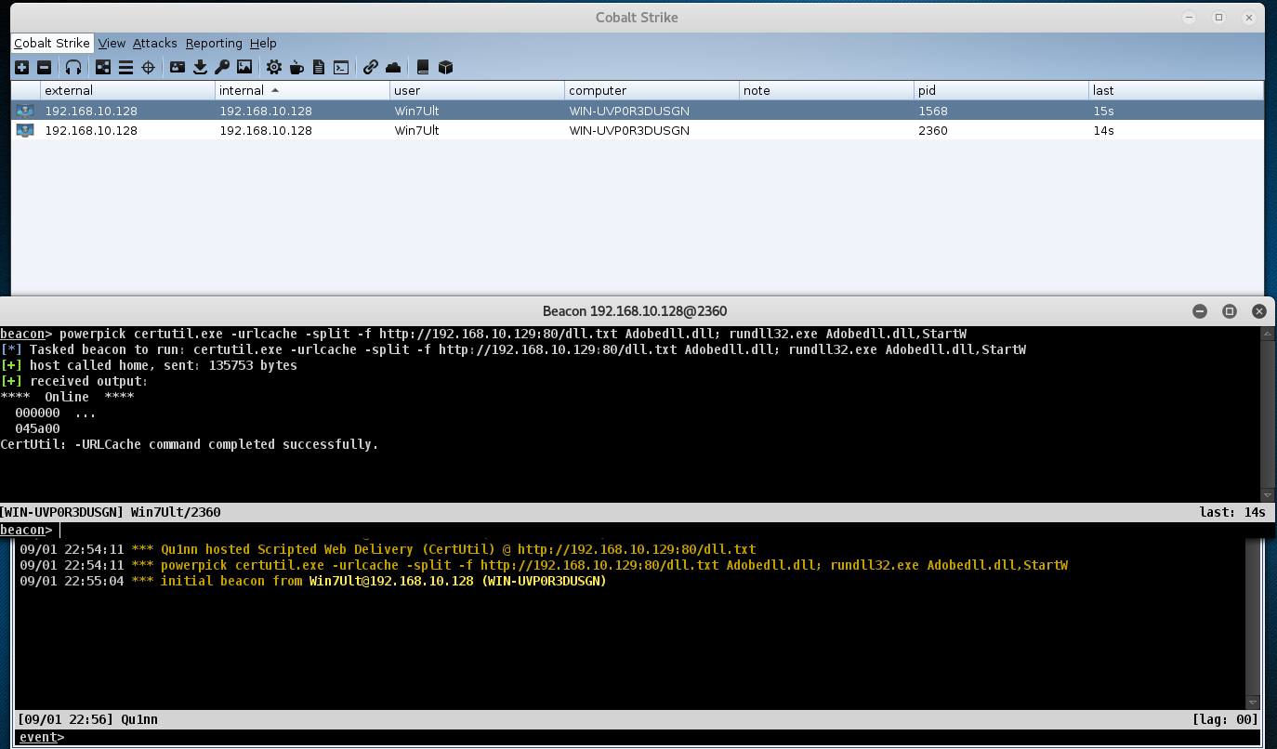Open the Downloaded Files toolbar icon
This screenshot has width=1277, height=749.
[x=200, y=67]
